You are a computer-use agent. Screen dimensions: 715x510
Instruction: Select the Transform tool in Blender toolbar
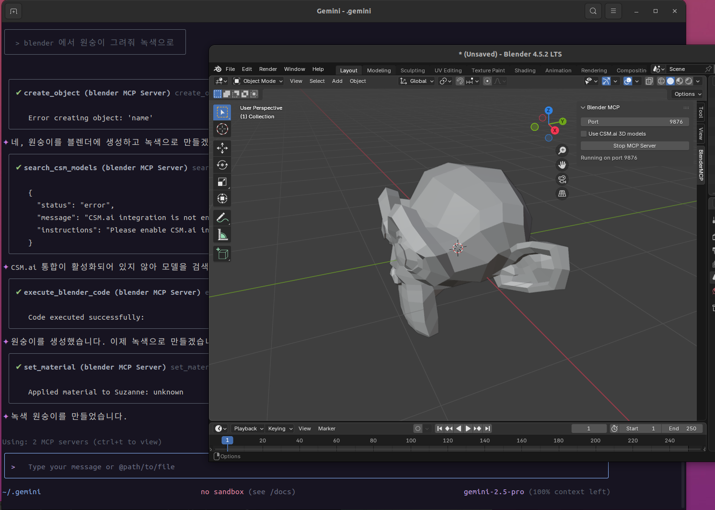(222, 198)
